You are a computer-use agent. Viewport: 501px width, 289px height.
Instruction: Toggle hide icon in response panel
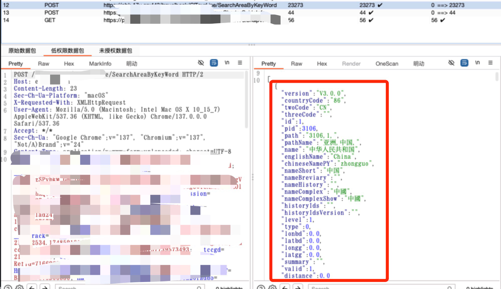451,63
